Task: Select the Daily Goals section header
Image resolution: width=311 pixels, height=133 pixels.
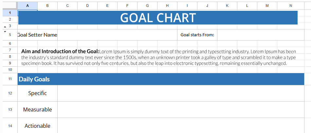Action: click(160, 79)
